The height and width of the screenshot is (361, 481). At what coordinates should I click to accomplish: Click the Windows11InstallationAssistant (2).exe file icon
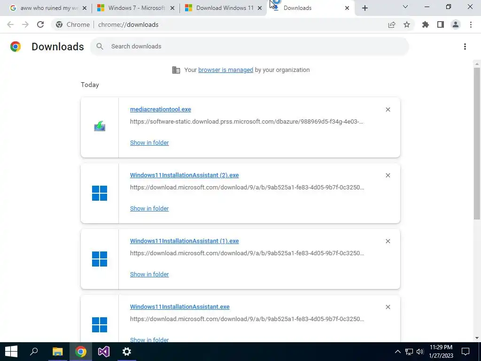(100, 193)
